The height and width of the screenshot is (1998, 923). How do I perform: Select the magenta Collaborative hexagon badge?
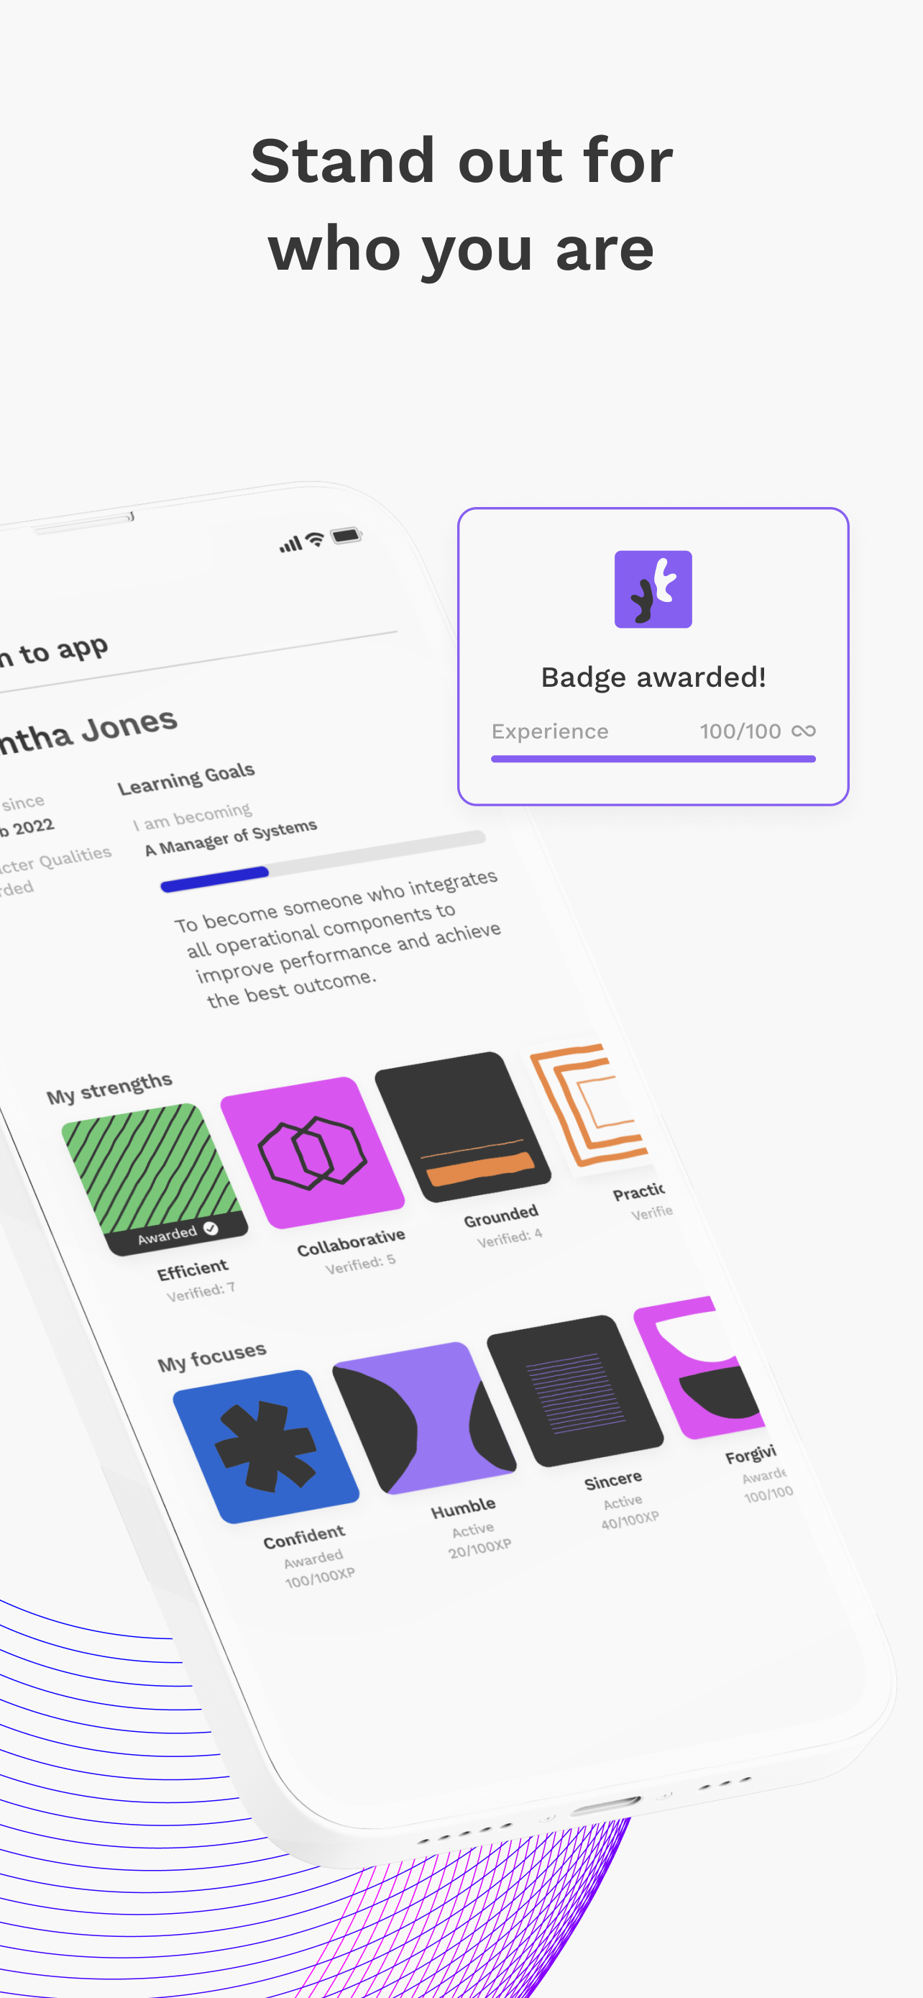(x=312, y=1153)
